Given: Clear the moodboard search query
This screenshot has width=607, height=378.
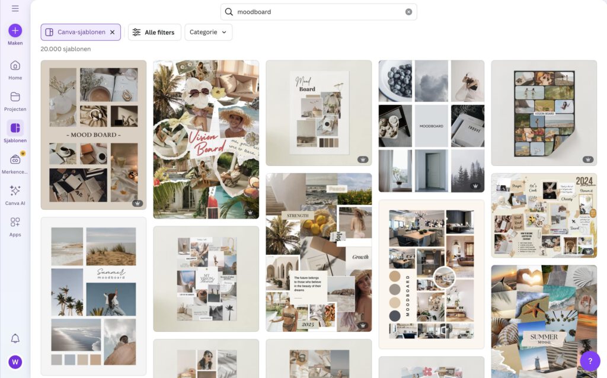Looking at the screenshot, I should 408,11.
